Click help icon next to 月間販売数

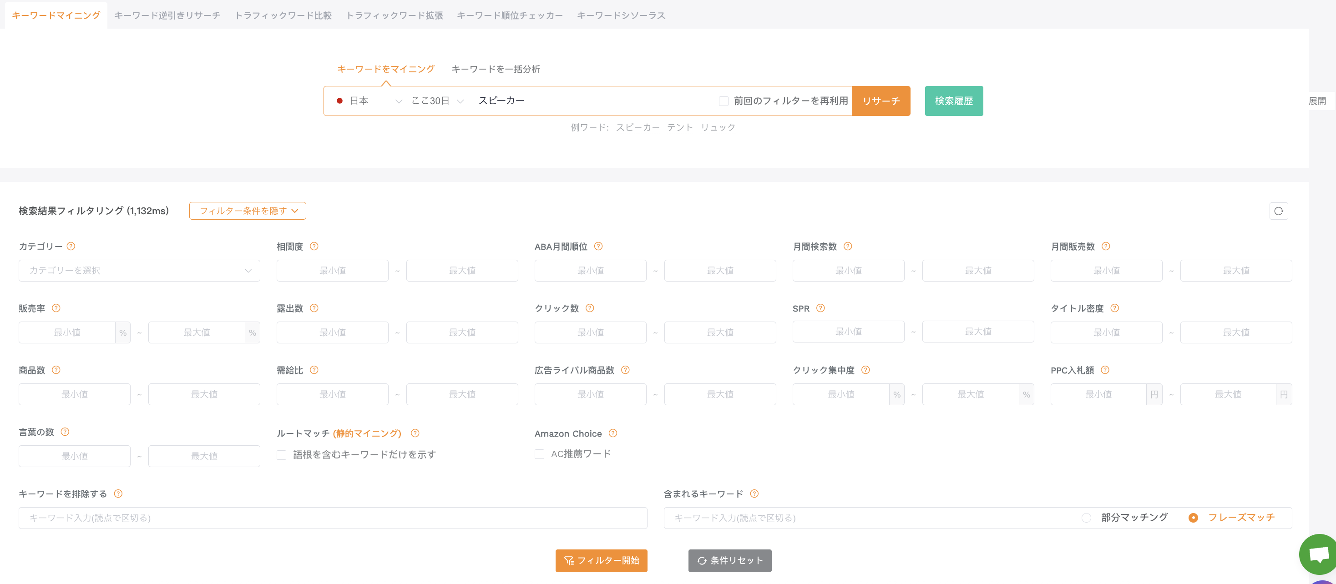tap(1105, 246)
